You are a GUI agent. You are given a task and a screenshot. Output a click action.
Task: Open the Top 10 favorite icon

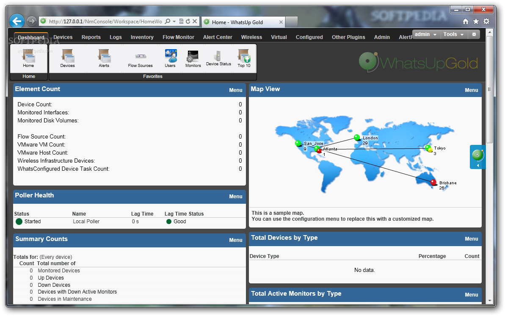pos(244,58)
